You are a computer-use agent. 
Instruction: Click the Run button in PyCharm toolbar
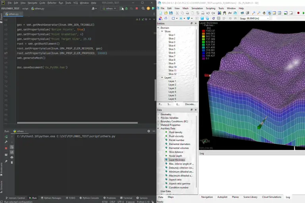pos(122,8)
